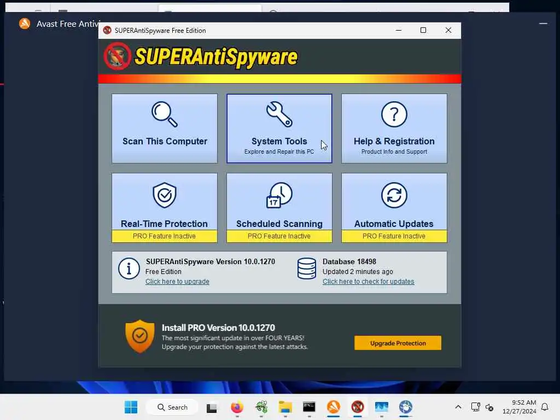Maximize the SUPERAntiSpyware window
The height and width of the screenshot is (420, 560).
pos(423,31)
